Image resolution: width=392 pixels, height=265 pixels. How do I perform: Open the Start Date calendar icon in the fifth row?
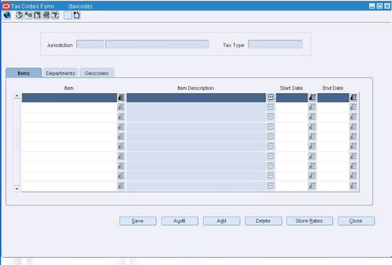[312, 136]
